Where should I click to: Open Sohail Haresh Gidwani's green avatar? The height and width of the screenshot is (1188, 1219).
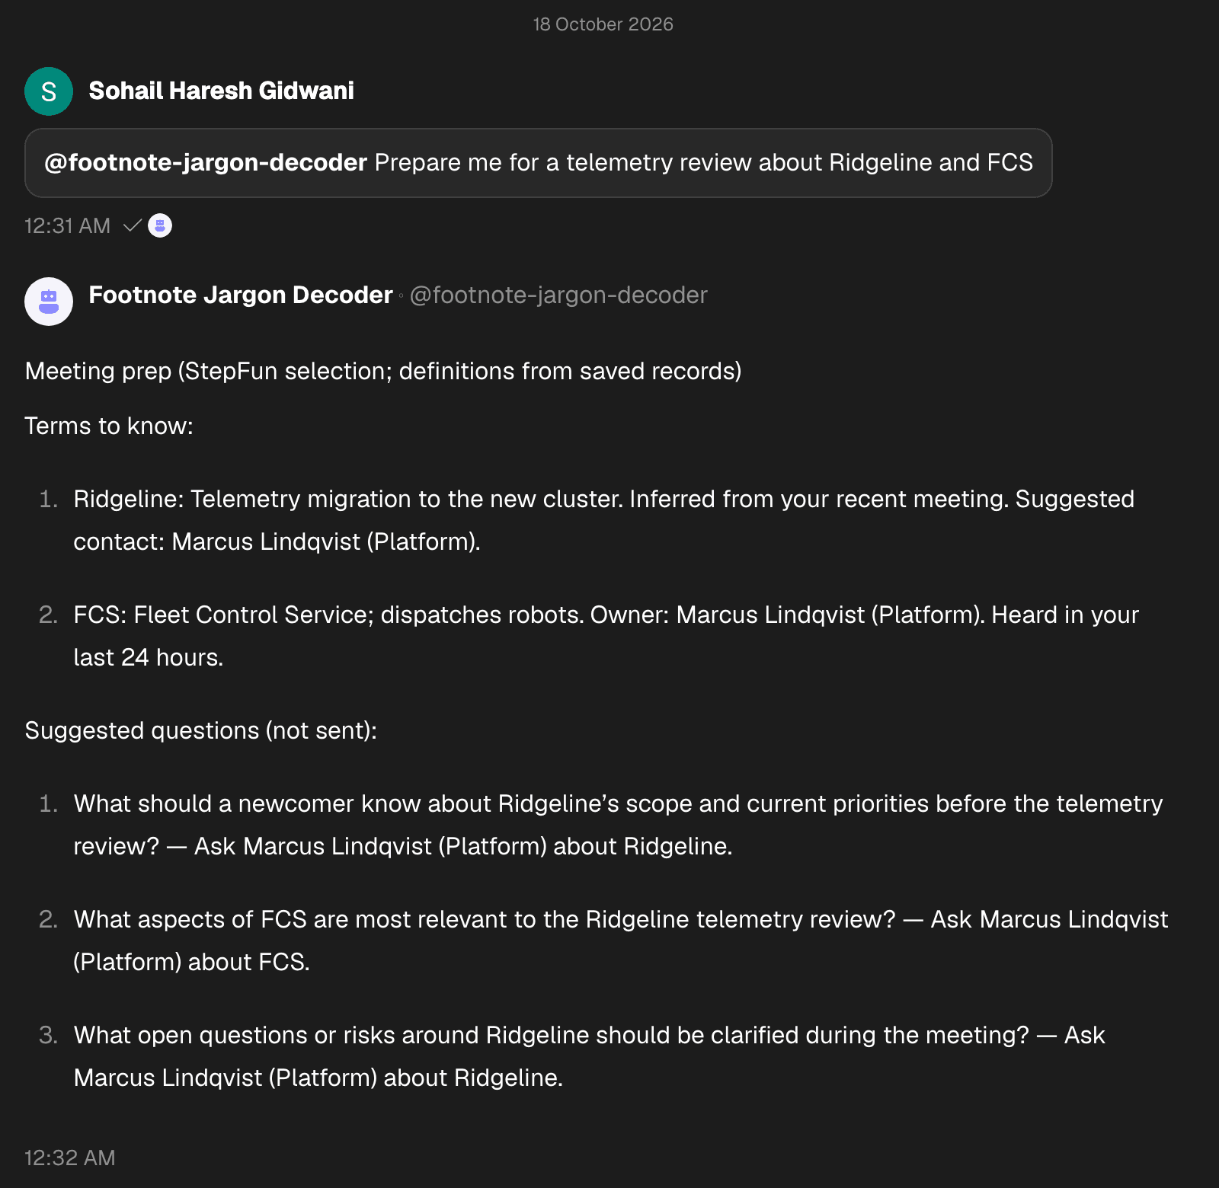click(x=49, y=91)
